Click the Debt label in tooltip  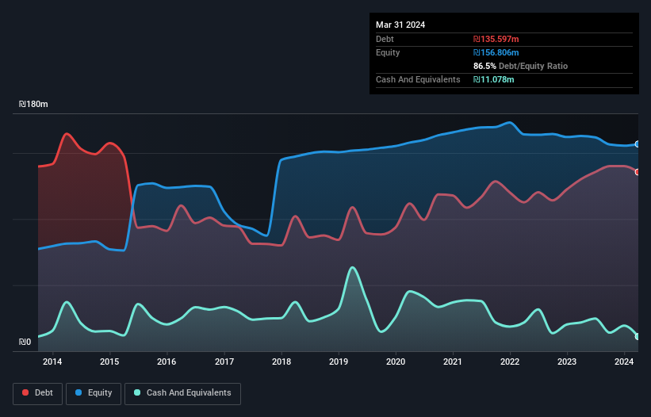point(385,39)
